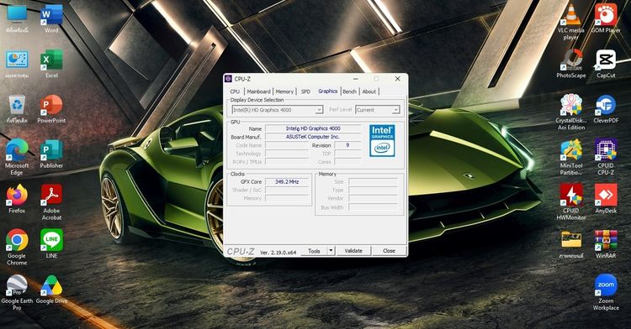Launch Adobe Acrobat shortcut
Image resolution: width=631 pixels, height=329 pixels.
point(51,202)
